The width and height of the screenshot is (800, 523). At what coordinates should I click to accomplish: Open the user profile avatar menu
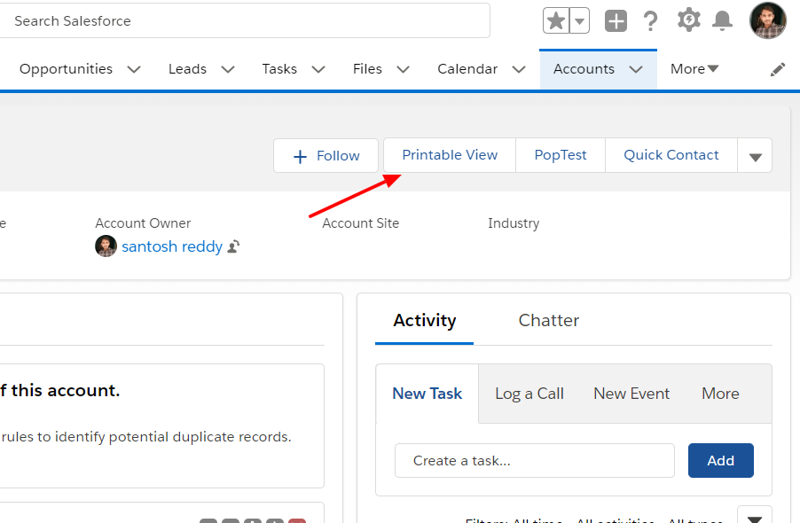[768, 20]
